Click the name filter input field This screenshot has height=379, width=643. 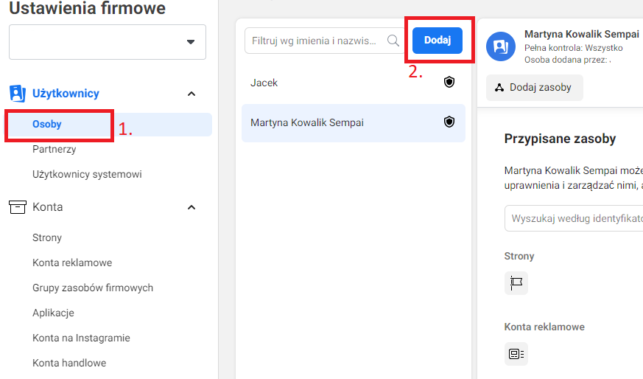click(324, 41)
